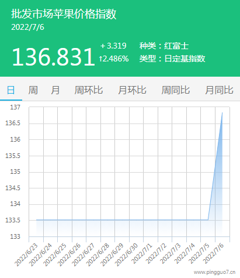Switch to 月环比 tab
The width and height of the screenshot is (240, 278).
tap(132, 90)
